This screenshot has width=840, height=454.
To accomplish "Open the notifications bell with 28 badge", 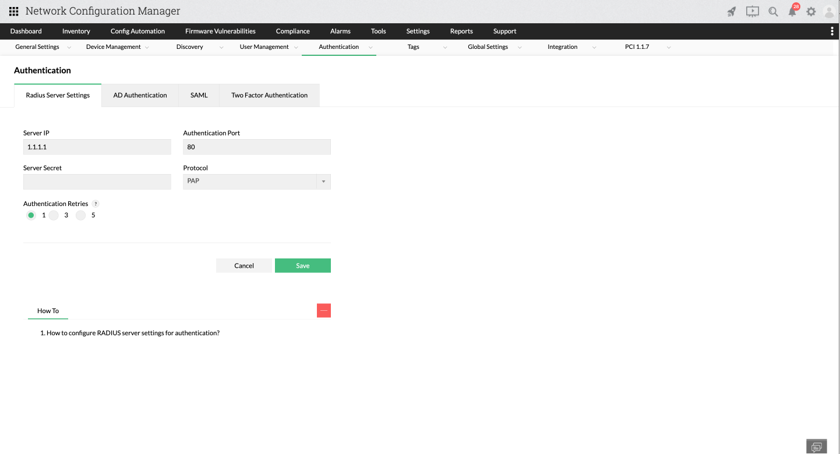I will tap(793, 10).
